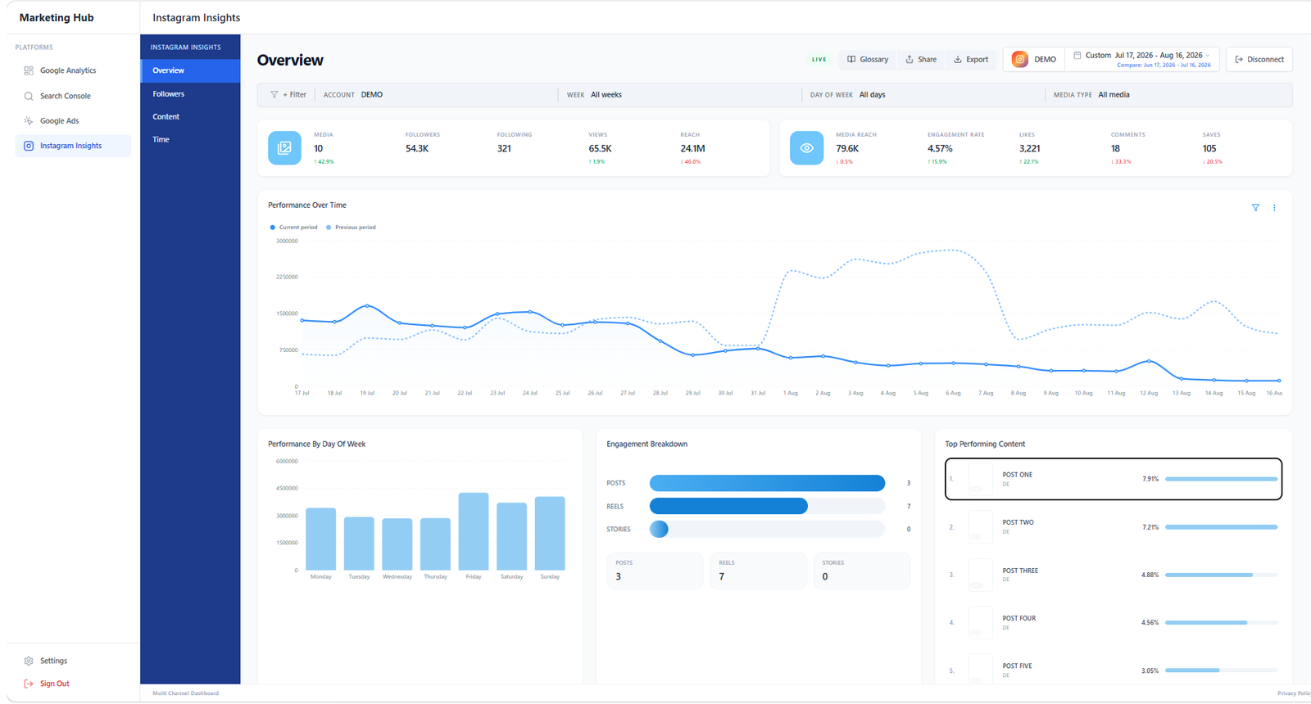This screenshot has height=704, width=1311.
Task: Click the POST ONE engagement rate bar
Action: tap(1221, 479)
